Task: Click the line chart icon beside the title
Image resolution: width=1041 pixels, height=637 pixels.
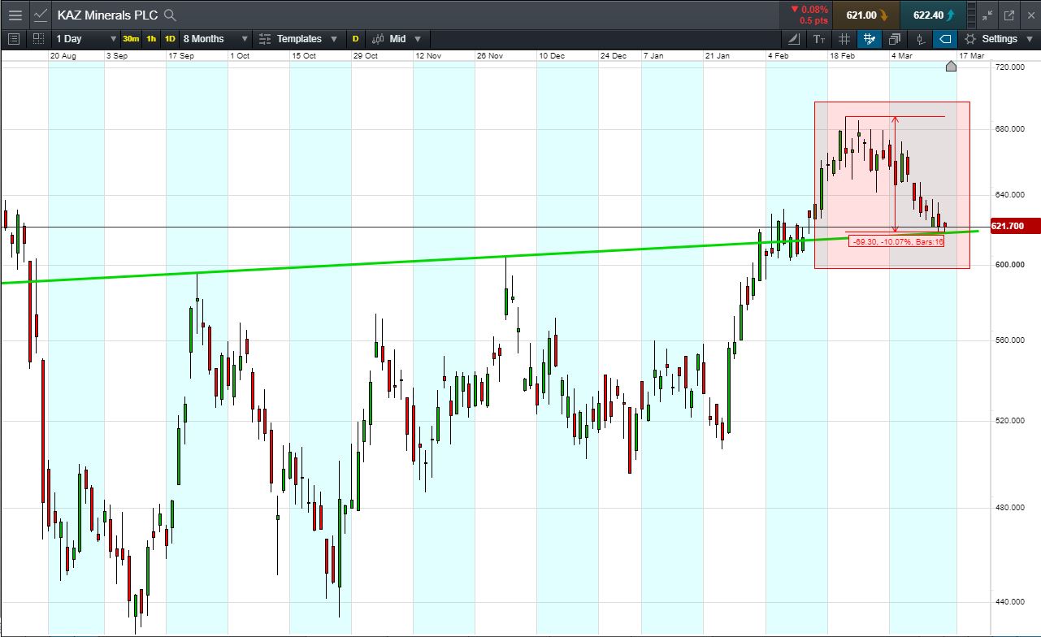Action: point(41,15)
